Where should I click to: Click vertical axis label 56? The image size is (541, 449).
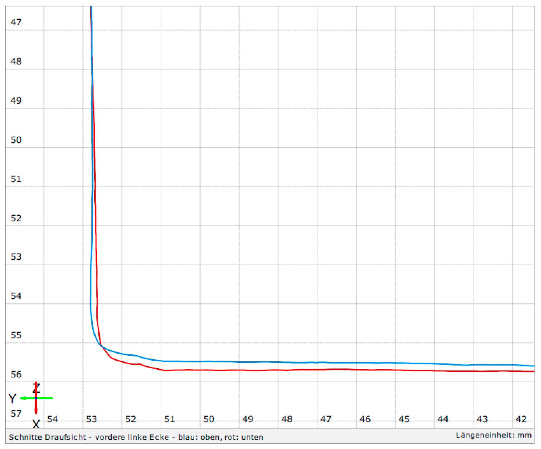point(16,374)
